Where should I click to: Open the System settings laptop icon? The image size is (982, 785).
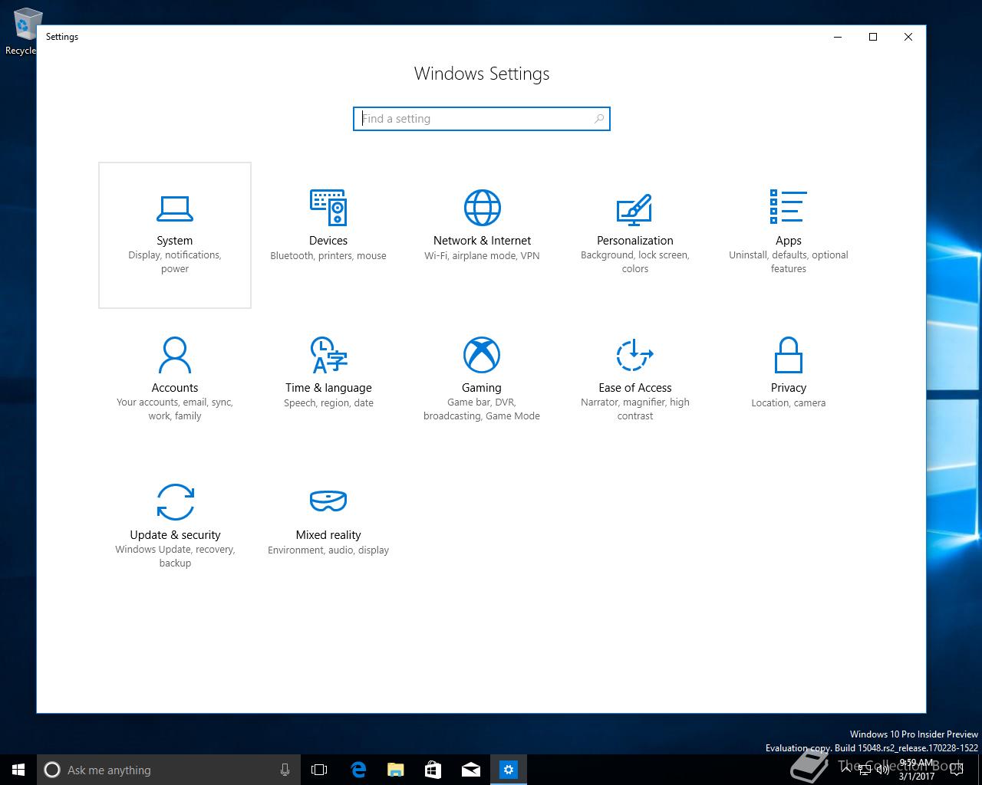[175, 208]
